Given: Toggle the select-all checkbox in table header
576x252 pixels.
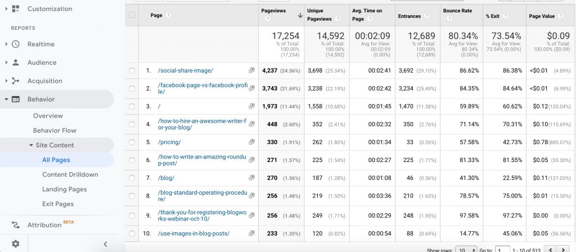Looking at the screenshot, I should coord(132,15).
